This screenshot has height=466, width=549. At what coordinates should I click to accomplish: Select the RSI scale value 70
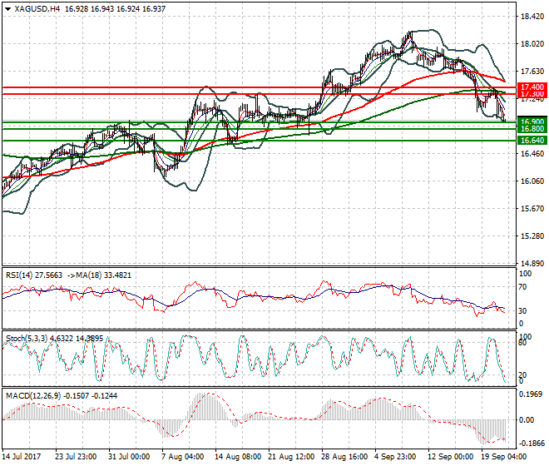(522, 287)
